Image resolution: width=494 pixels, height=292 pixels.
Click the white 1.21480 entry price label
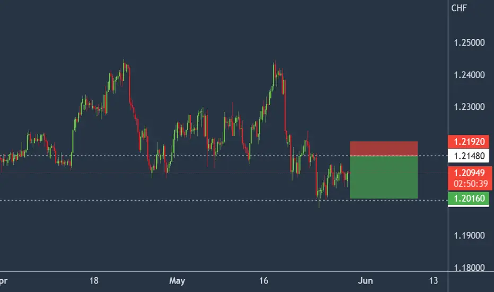point(469,156)
